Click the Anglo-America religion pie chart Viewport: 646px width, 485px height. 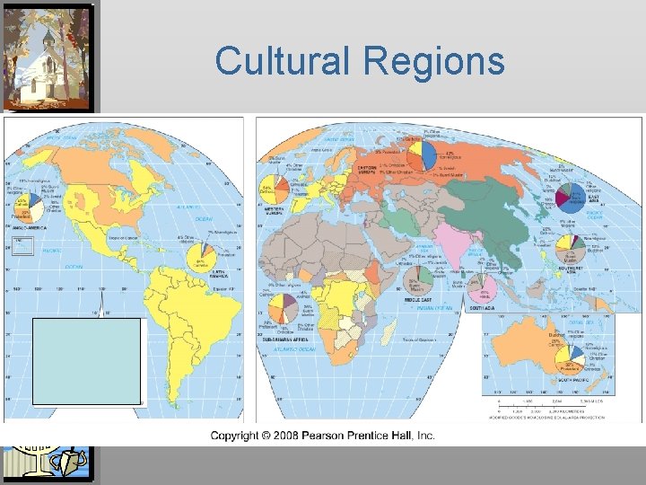(x=30, y=208)
